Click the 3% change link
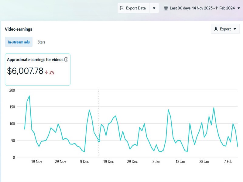This screenshot has height=182, width=243. [52, 72]
